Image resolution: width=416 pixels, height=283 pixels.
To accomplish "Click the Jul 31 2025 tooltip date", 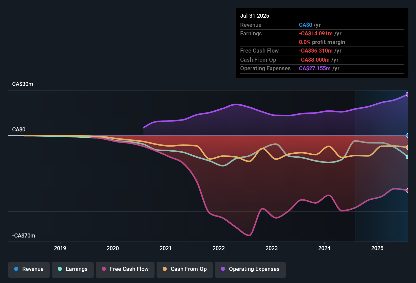I will (x=255, y=16).
